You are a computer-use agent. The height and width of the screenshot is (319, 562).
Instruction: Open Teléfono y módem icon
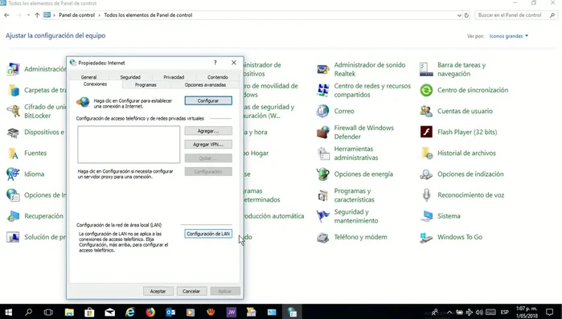(x=323, y=237)
